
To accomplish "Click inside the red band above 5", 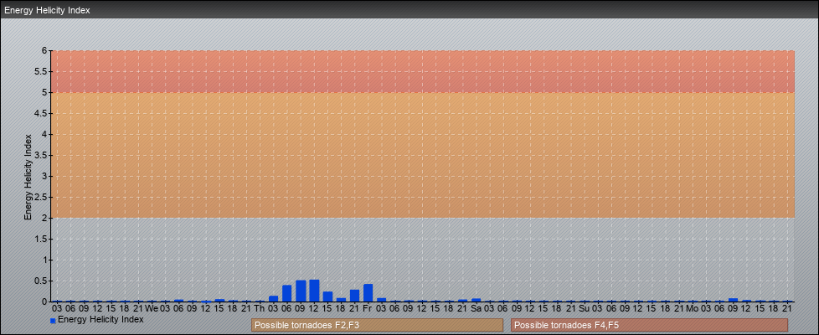I will point(419,71).
